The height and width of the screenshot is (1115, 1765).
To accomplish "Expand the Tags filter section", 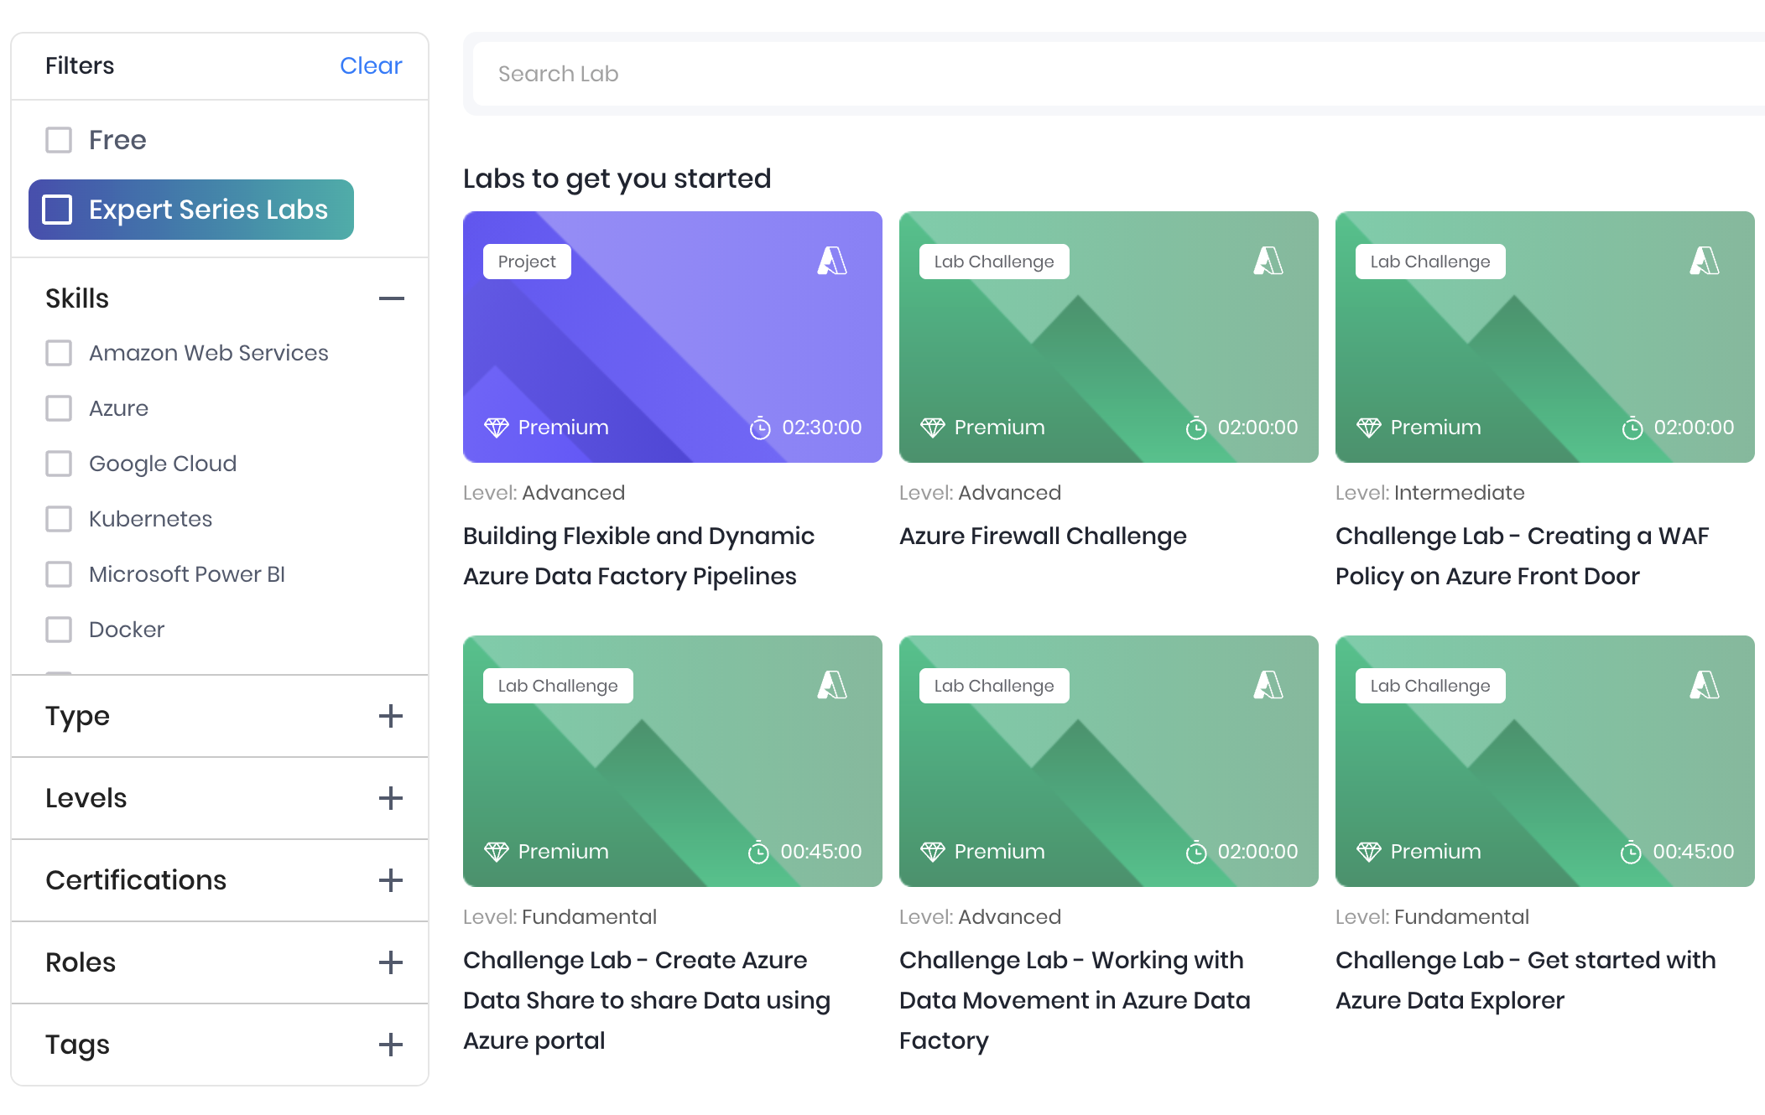I will click(391, 1045).
